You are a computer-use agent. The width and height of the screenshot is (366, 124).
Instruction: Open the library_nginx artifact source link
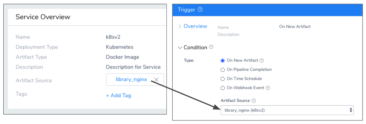pyautogui.click(x=131, y=79)
